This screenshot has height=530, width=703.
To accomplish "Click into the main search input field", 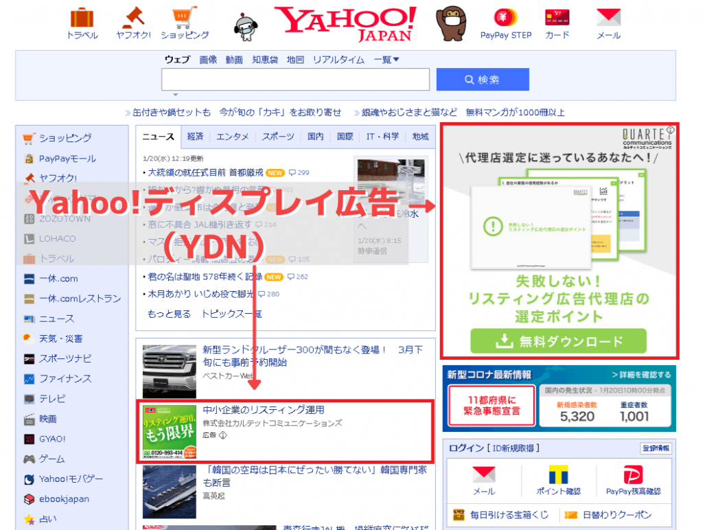I will tap(295, 80).
